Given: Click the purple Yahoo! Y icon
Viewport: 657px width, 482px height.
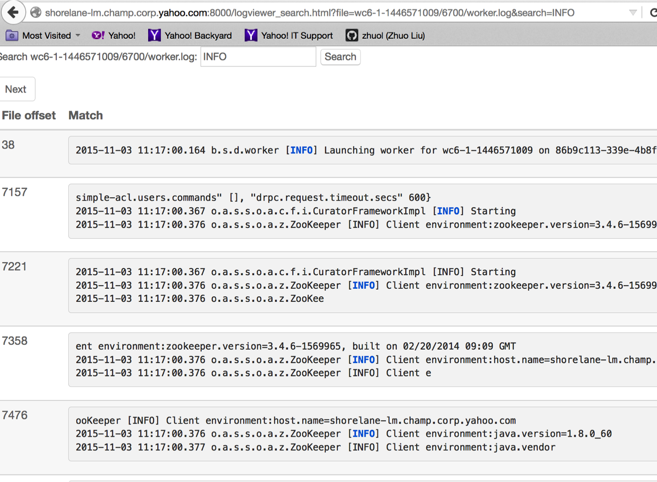Looking at the screenshot, I should (97, 35).
